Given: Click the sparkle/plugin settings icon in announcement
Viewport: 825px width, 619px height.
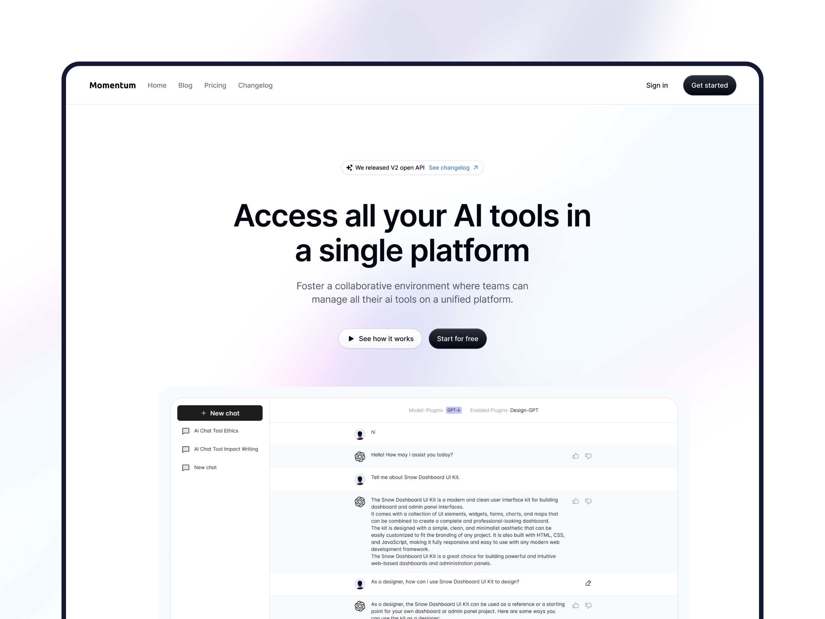Looking at the screenshot, I should pos(349,168).
